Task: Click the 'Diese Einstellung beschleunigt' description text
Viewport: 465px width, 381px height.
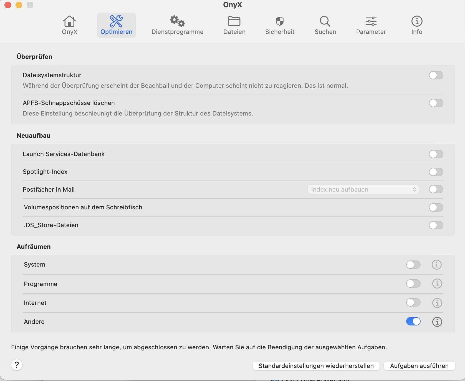Action: 138,113
